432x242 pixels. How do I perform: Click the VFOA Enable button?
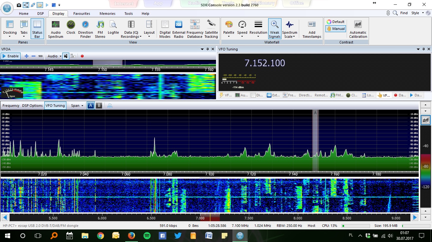[x=10, y=56]
